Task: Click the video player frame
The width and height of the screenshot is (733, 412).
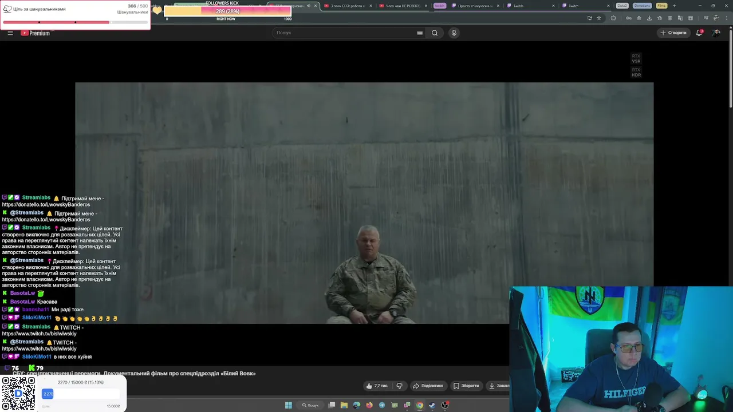Action: (x=364, y=203)
